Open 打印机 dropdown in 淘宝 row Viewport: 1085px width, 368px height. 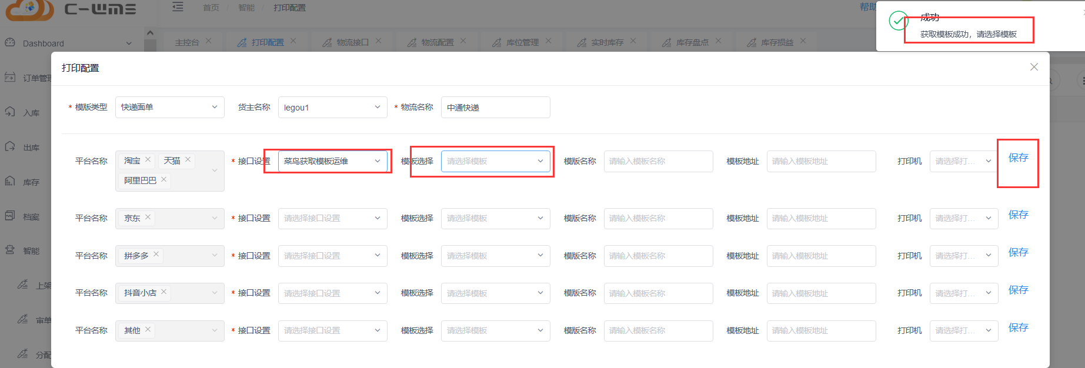tap(964, 161)
